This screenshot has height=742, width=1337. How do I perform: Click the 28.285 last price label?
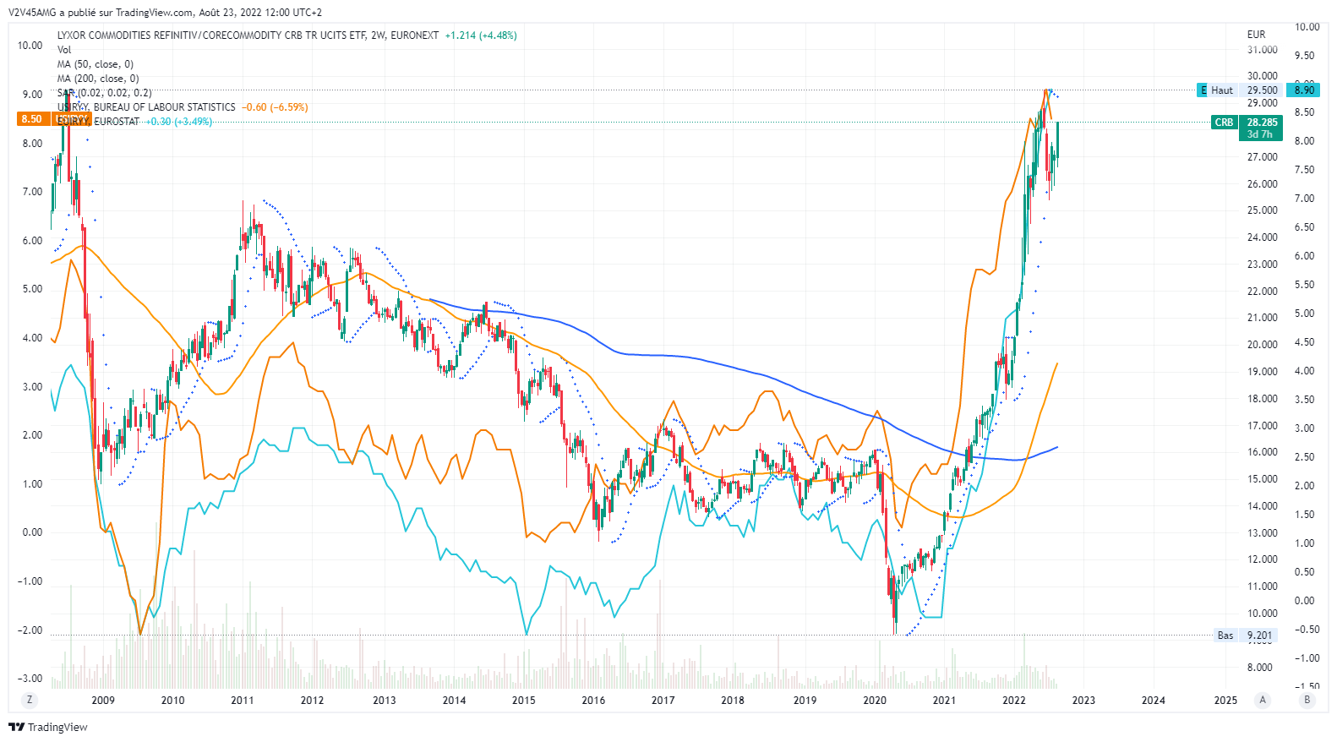pyautogui.click(x=1262, y=123)
